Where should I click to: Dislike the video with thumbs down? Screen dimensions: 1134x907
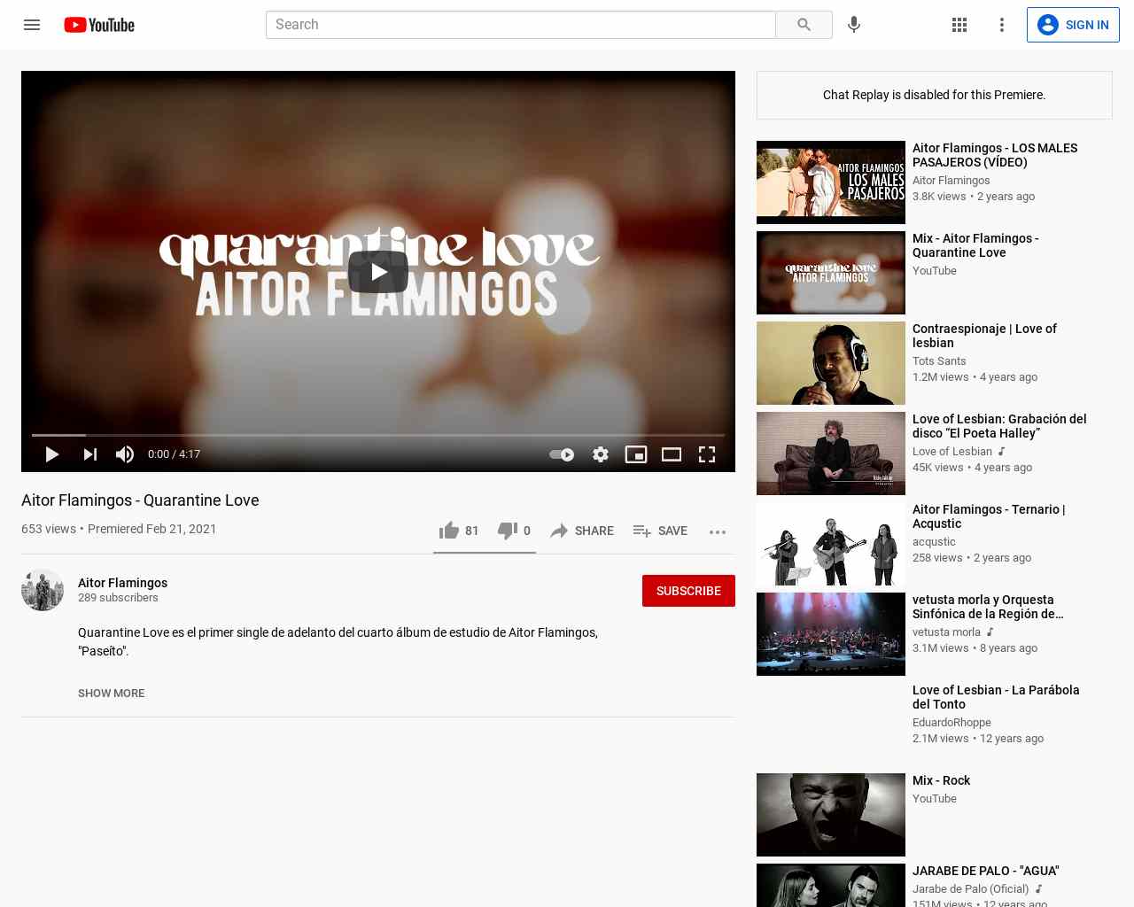tap(514, 531)
